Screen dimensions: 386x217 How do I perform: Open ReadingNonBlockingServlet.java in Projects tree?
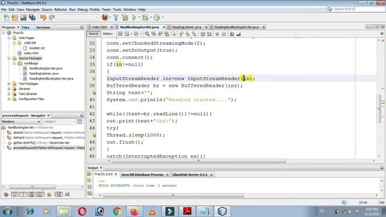[51, 78]
